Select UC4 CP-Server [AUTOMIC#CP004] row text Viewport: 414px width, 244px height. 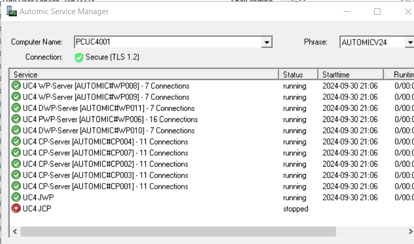[105, 141]
